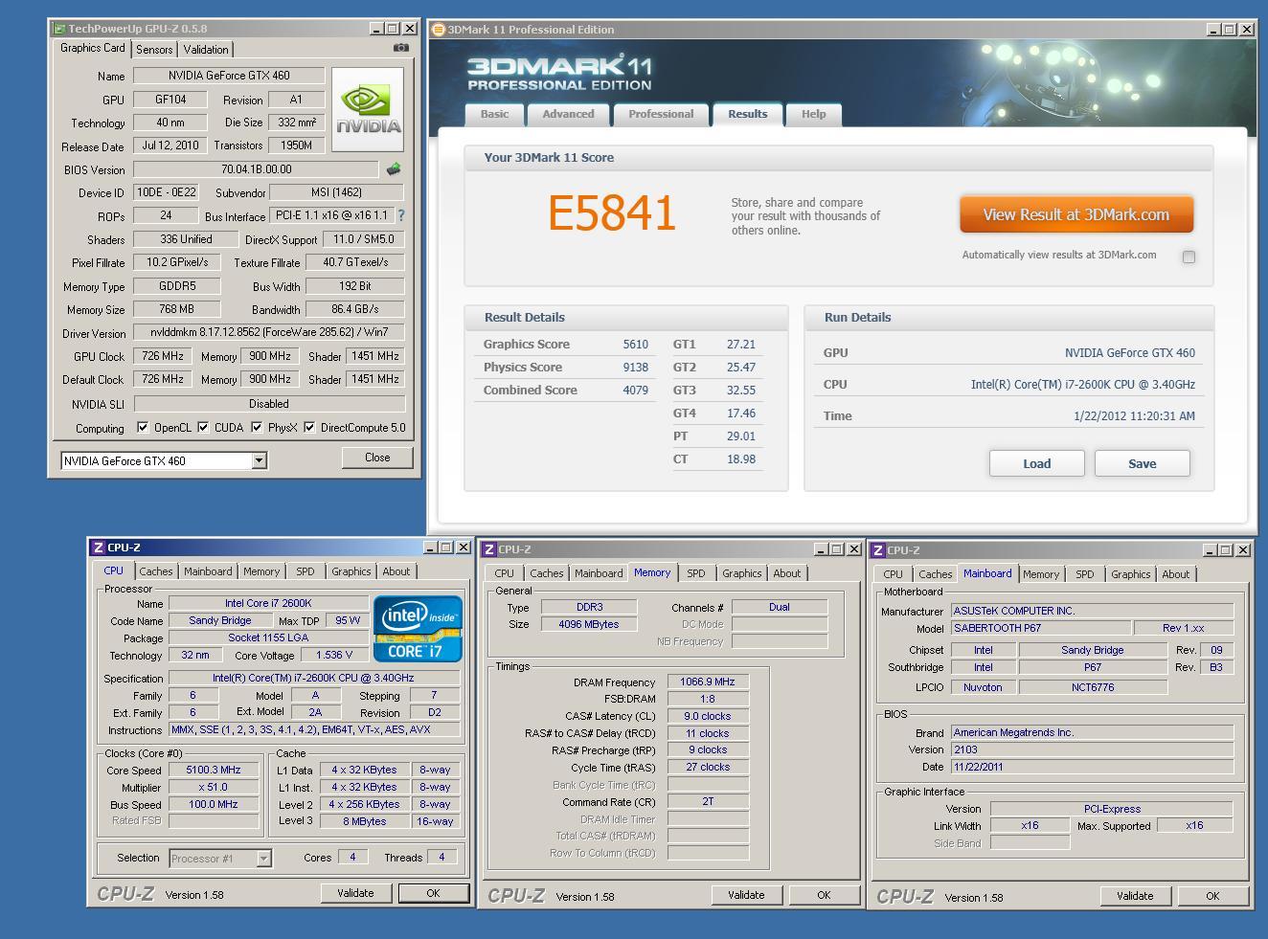Image resolution: width=1268 pixels, height=939 pixels.
Task: Switch to the Sensors tab in GPU-Z
Action: pos(154,50)
